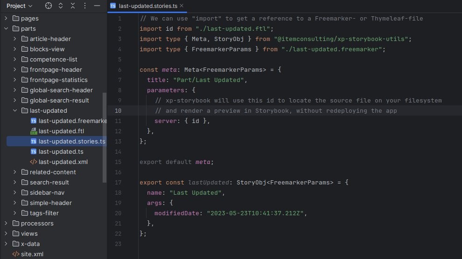Click Select Opened File crosshair icon

point(49,6)
